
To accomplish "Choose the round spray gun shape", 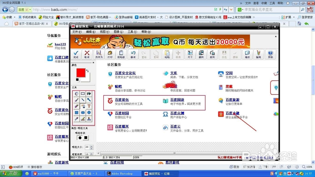I will [x=80, y=138].
